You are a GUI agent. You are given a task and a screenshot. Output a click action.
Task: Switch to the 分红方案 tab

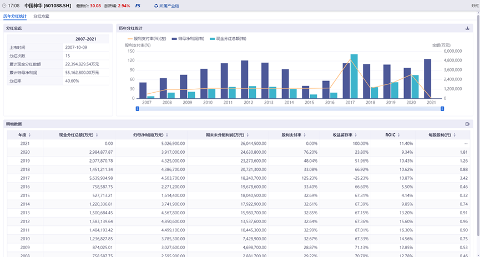[41, 16]
